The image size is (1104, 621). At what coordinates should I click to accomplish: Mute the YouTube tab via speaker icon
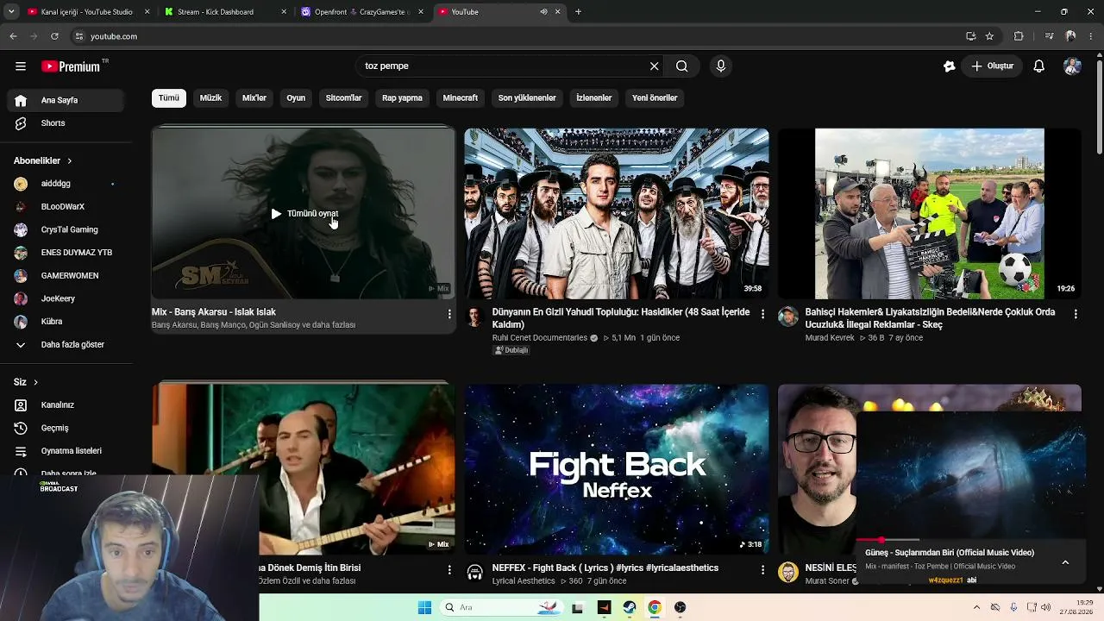[x=543, y=12]
